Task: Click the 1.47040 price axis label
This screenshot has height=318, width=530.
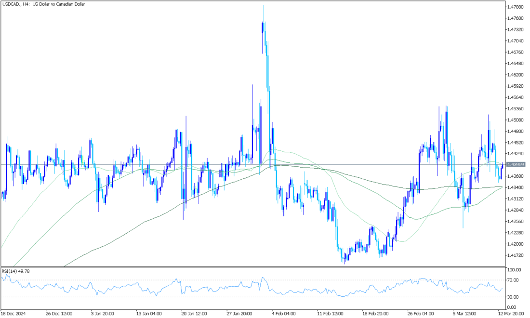Action: (515, 41)
